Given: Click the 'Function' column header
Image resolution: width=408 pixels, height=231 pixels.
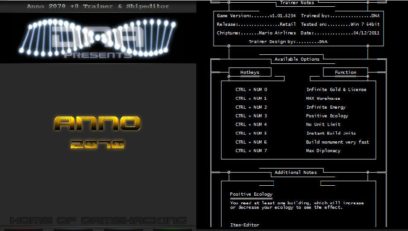Looking at the screenshot, I should (345, 72).
